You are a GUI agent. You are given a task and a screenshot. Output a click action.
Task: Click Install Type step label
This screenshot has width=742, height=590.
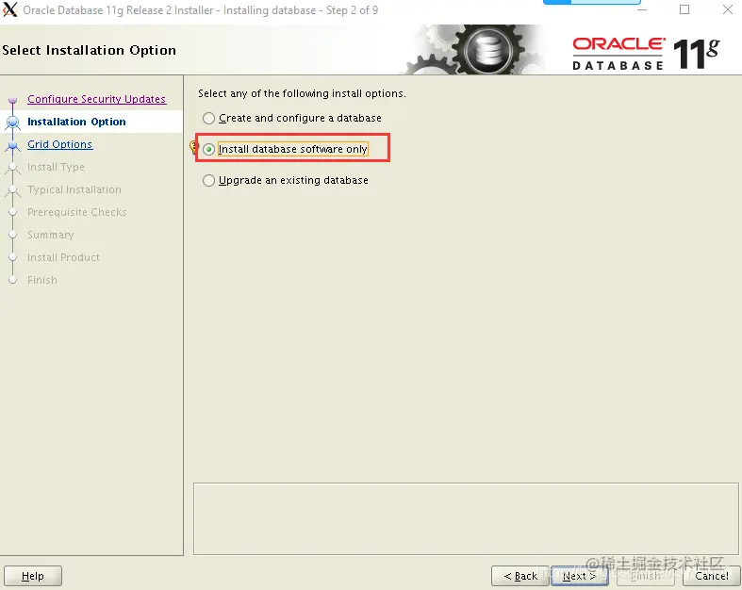coord(56,167)
